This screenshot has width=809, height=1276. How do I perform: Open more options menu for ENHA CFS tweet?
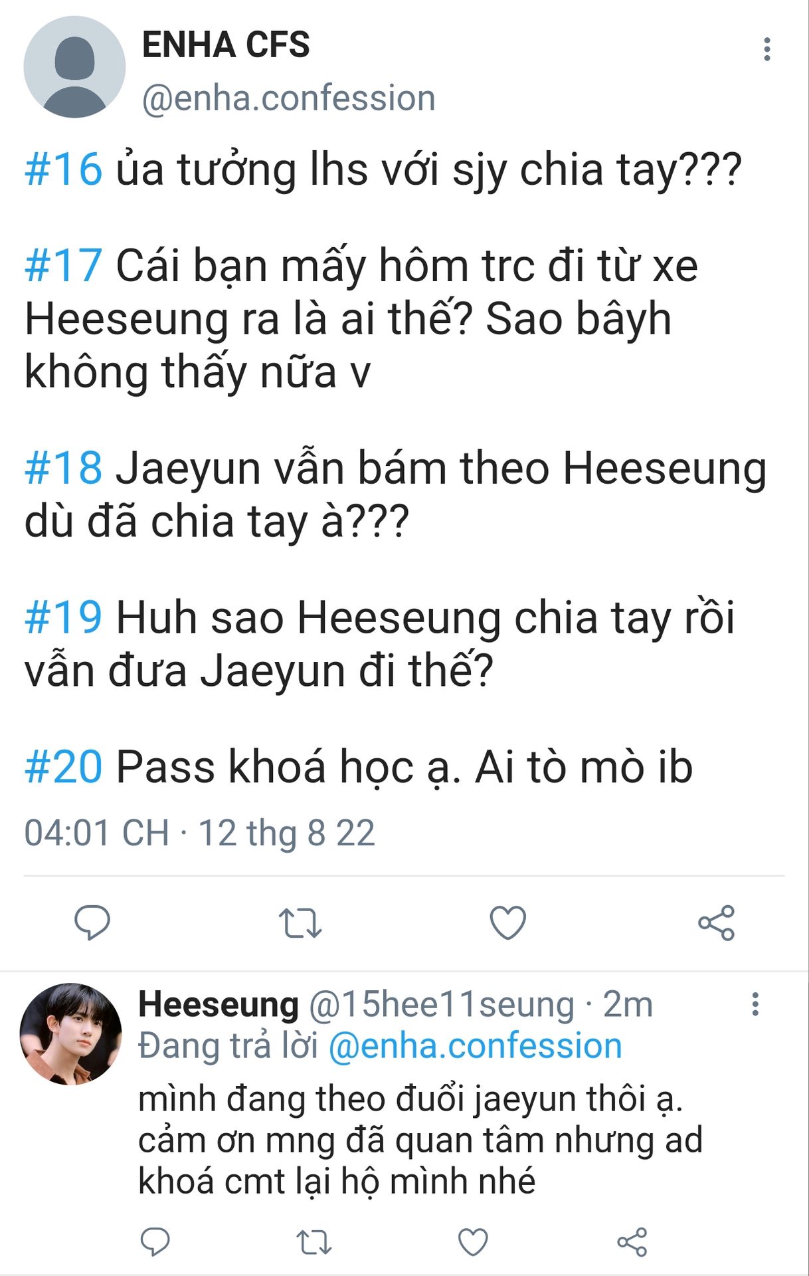click(767, 49)
